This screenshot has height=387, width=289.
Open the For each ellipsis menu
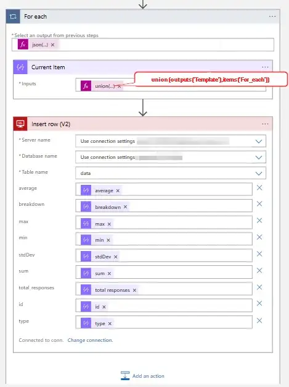pyautogui.click(x=272, y=16)
